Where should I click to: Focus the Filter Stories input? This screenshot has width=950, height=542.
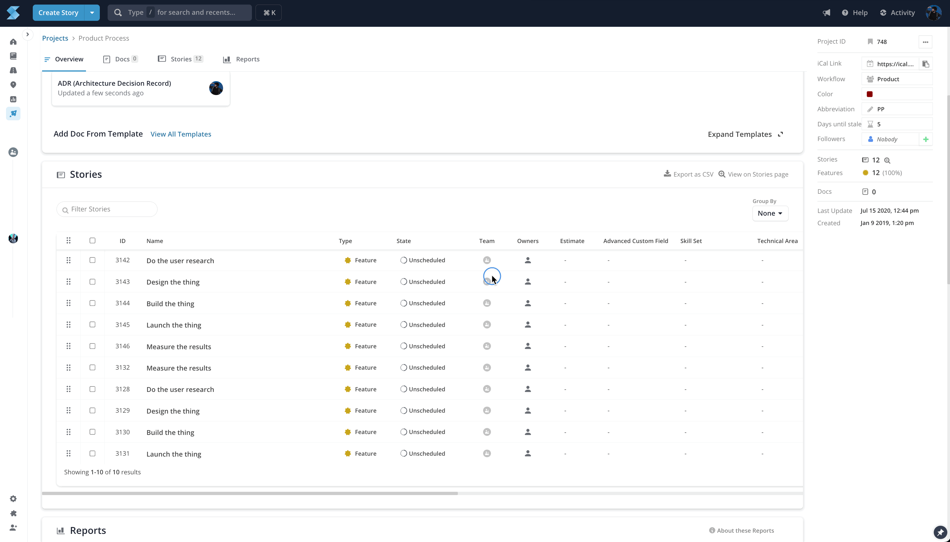(107, 209)
